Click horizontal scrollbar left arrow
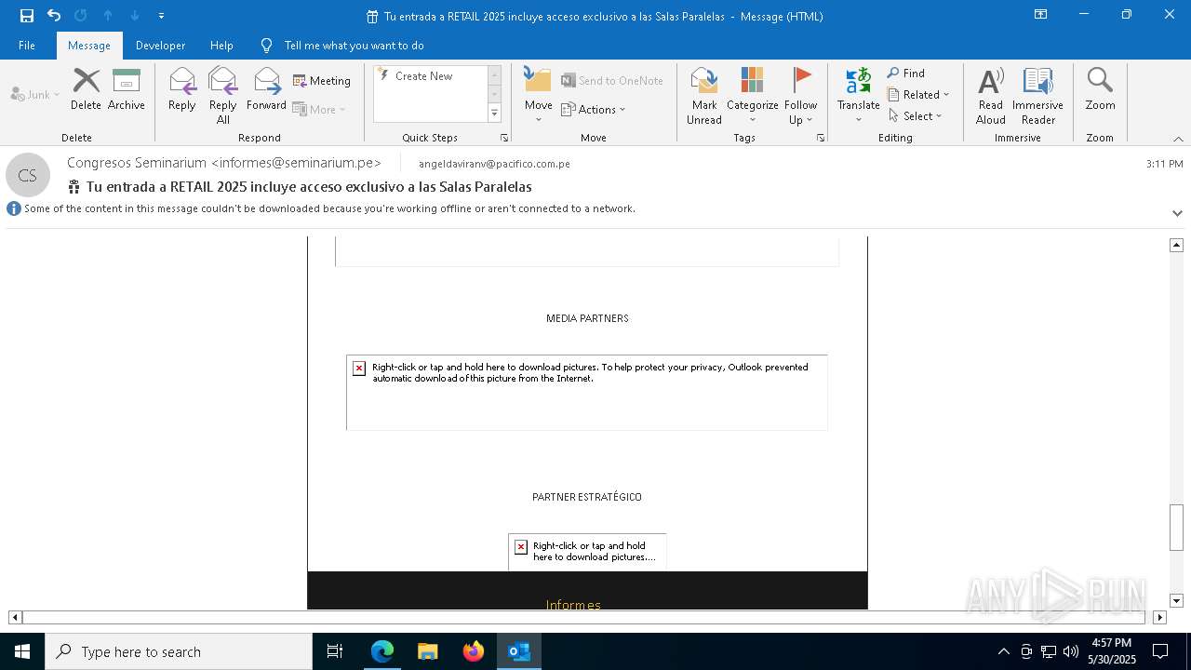 coord(15,617)
